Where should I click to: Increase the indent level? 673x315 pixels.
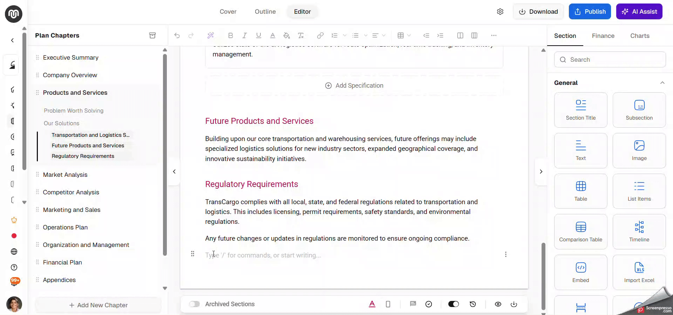pos(440,35)
